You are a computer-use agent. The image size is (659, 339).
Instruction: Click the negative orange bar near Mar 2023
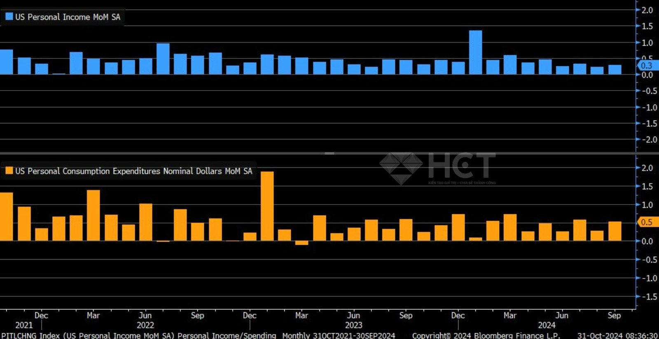coord(301,243)
